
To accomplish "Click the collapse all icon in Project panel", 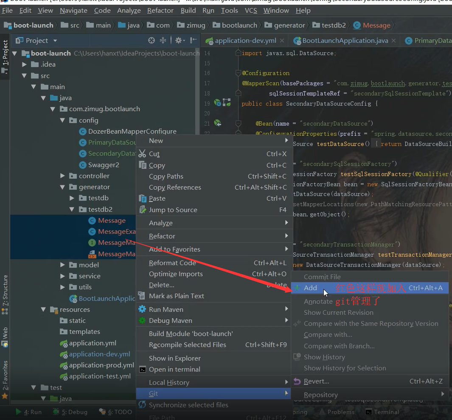I will coord(163,40).
